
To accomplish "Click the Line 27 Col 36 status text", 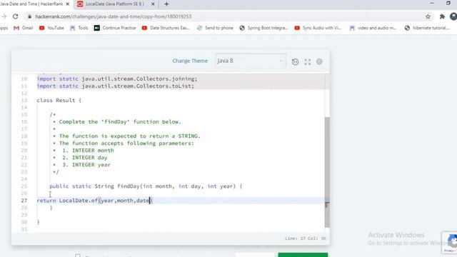I will click(306, 238).
